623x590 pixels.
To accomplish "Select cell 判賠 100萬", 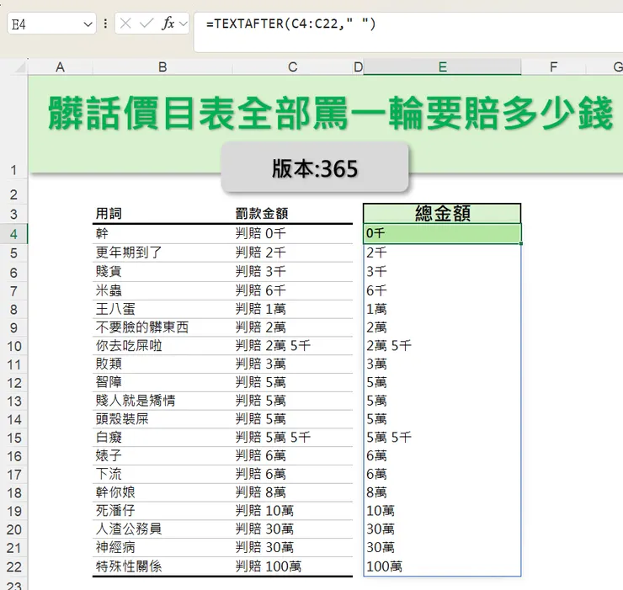I will [x=293, y=566].
